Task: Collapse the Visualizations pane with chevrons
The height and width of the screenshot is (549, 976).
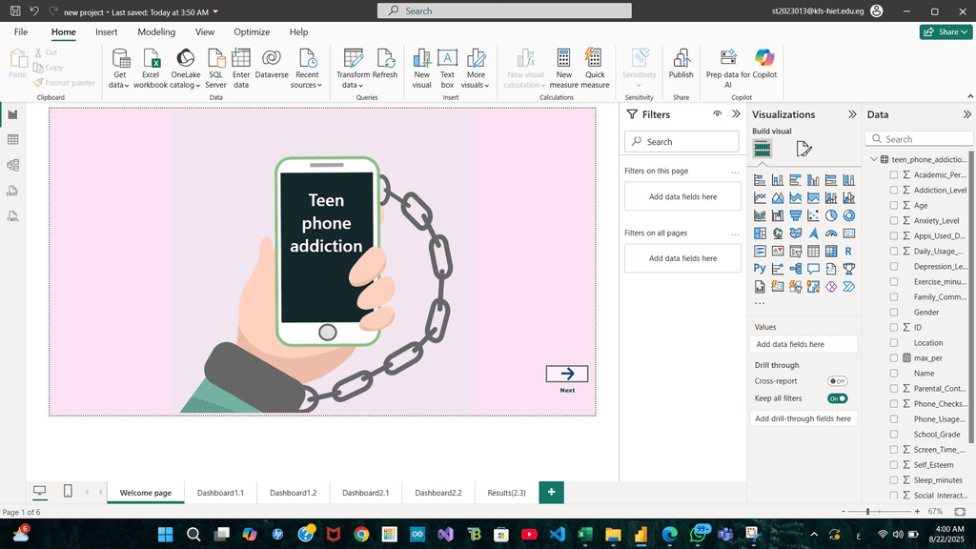Action: pos(852,114)
